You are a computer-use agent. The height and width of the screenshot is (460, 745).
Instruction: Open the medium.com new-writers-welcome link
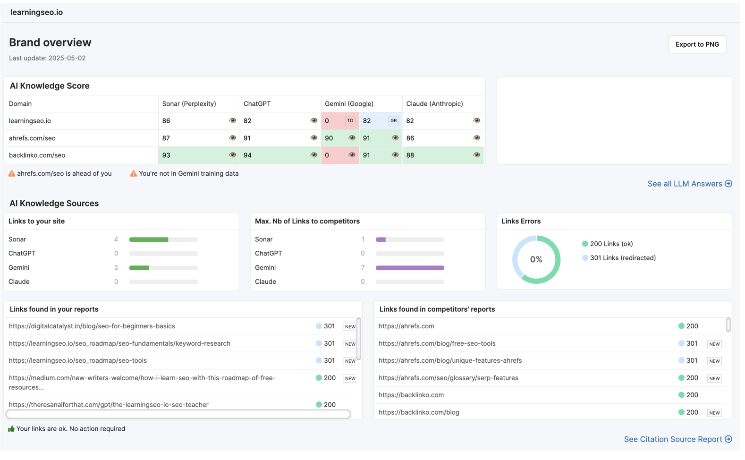[x=142, y=383]
